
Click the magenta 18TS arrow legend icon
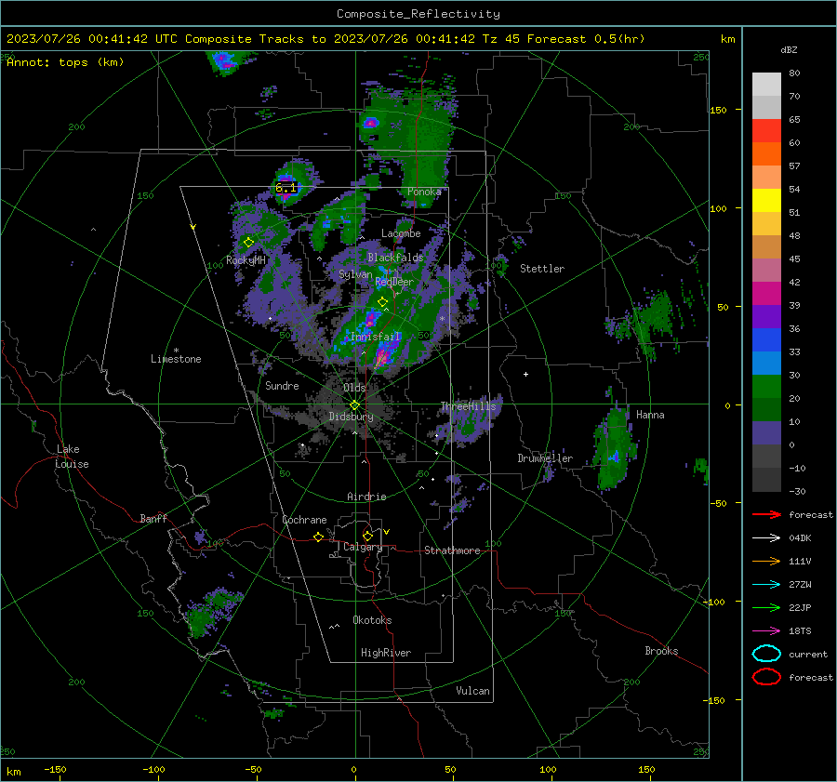coord(766,631)
